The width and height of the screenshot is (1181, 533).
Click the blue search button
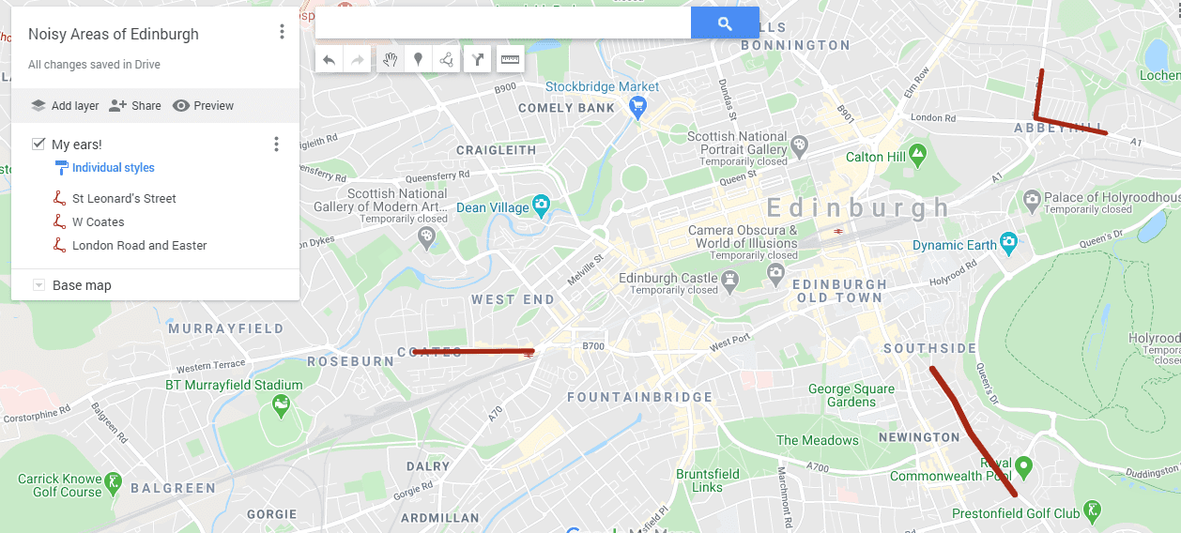(725, 23)
